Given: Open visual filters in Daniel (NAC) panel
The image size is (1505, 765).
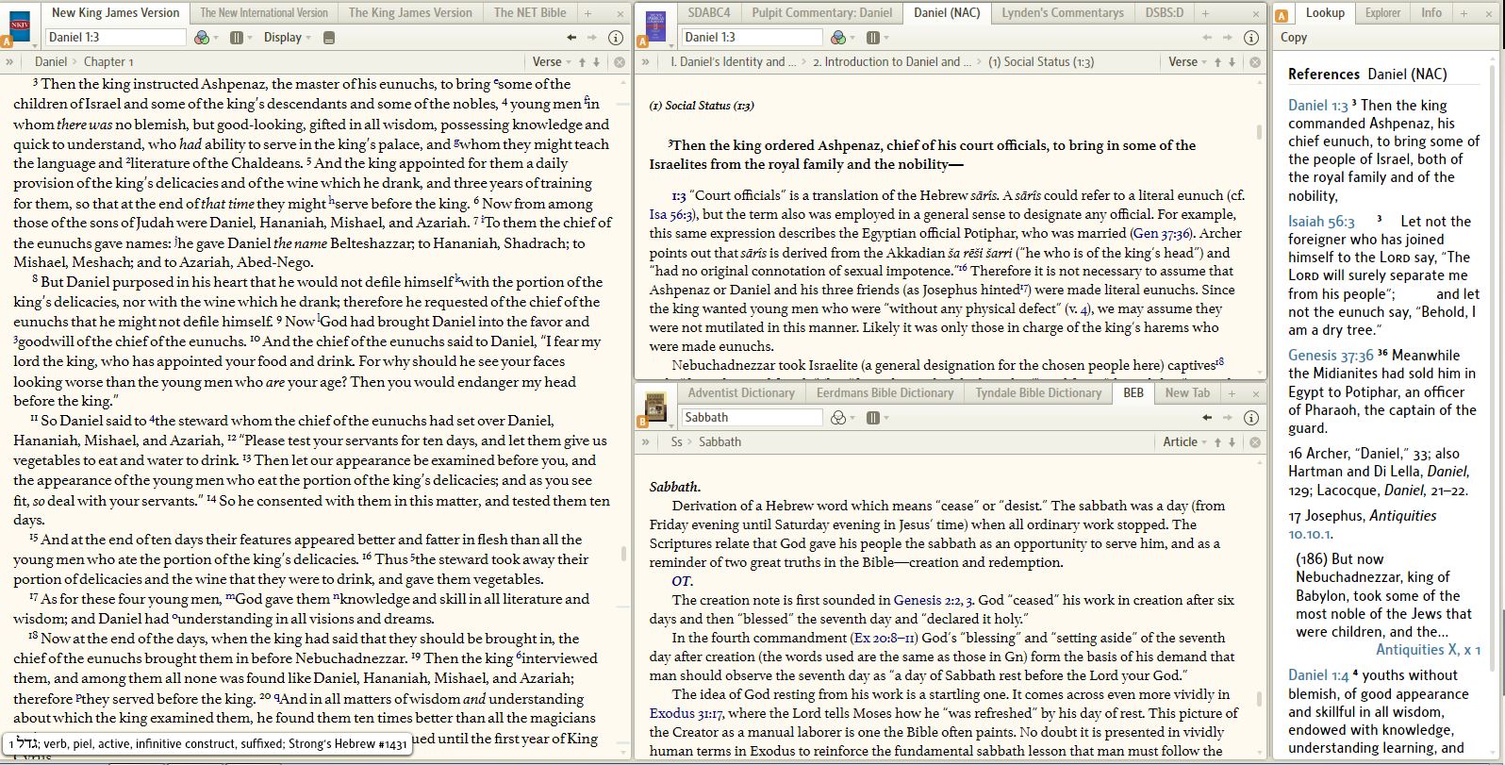Looking at the screenshot, I should tap(838, 38).
